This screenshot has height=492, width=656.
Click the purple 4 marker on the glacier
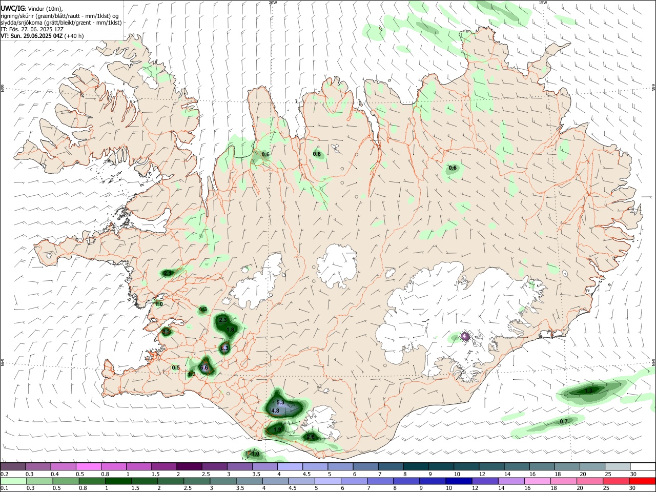coord(464,336)
